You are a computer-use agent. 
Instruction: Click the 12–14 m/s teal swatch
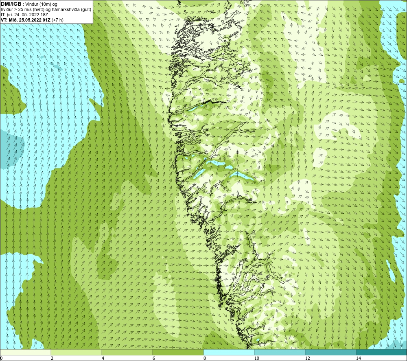[330, 352]
